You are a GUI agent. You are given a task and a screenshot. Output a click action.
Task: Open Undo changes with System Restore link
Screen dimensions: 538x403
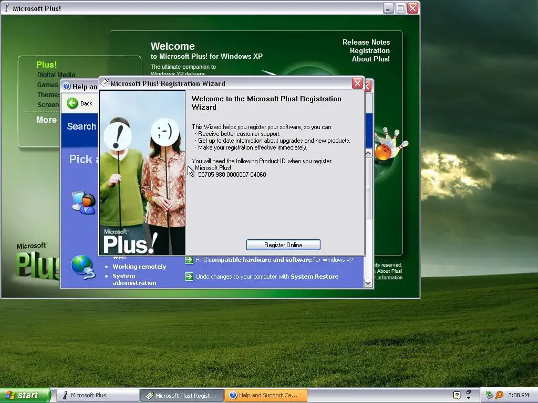click(267, 277)
